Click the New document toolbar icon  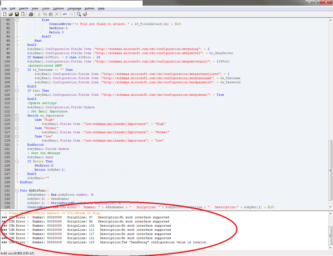5,14
